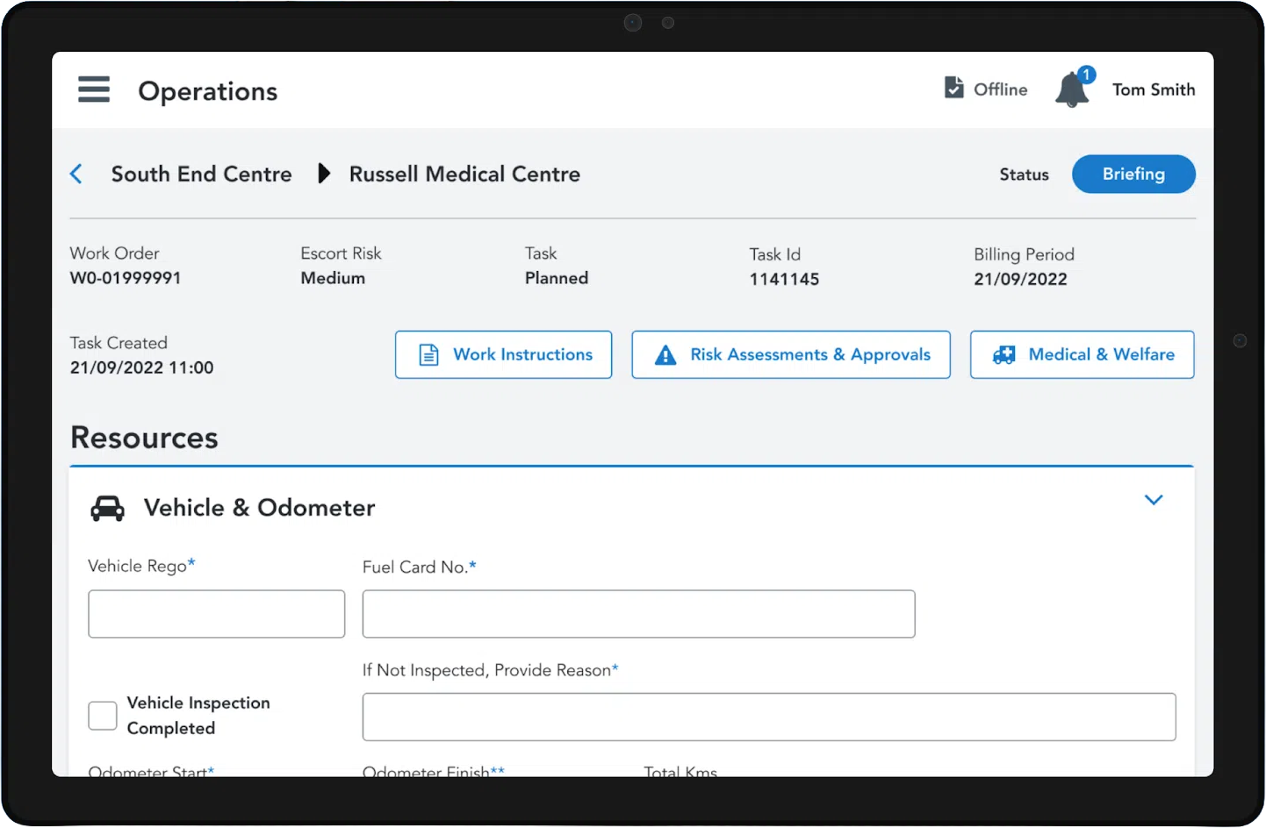
Task: Collapse the Vehicle & Odometer section chevron
Action: pyautogui.click(x=1154, y=500)
